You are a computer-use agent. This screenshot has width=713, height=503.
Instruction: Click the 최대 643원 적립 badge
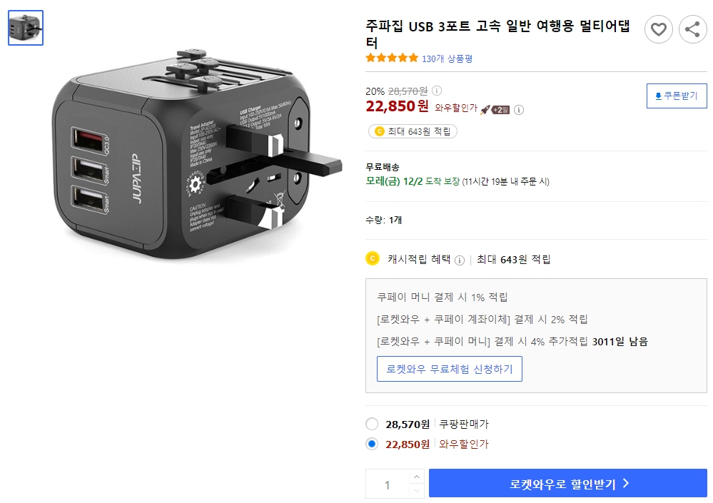click(411, 131)
